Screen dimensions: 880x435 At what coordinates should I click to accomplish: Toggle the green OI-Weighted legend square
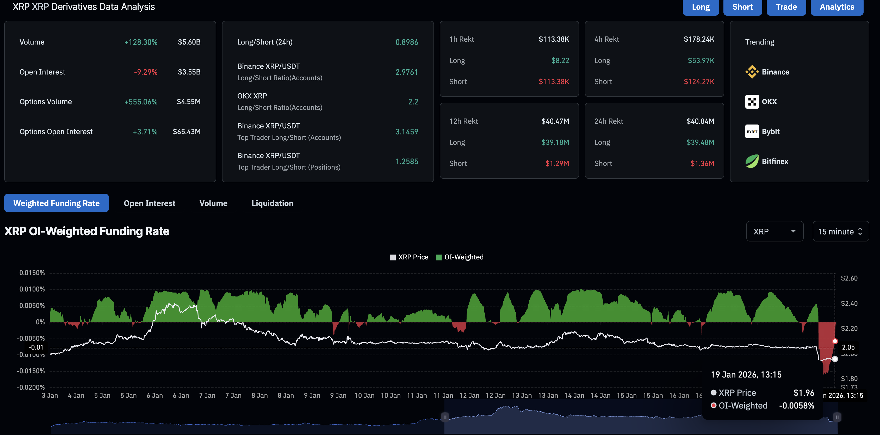[439, 257]
